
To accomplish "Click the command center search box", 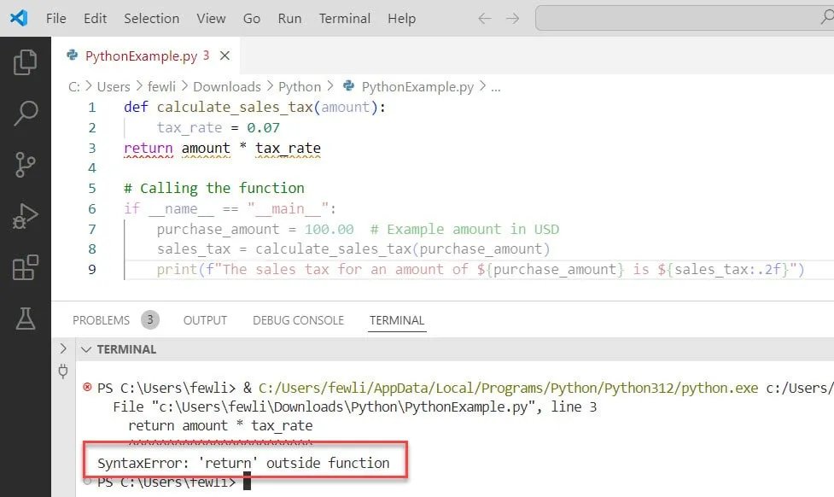I will point(684,18).
